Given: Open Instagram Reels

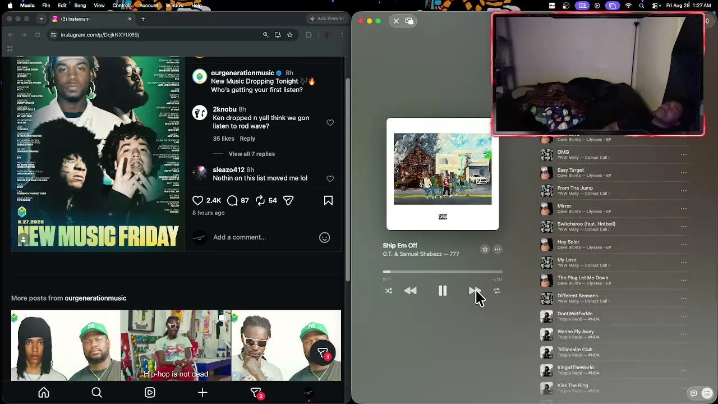Looking at the screenshot, I should [150, 393].
